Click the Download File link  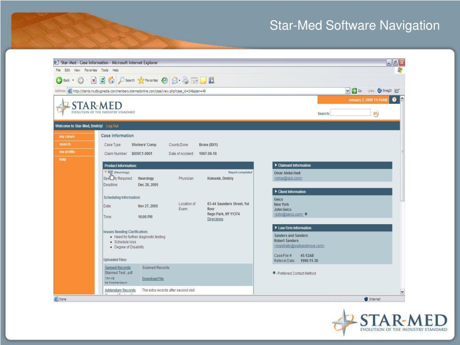pyautogui.click(x=153, y=279)
